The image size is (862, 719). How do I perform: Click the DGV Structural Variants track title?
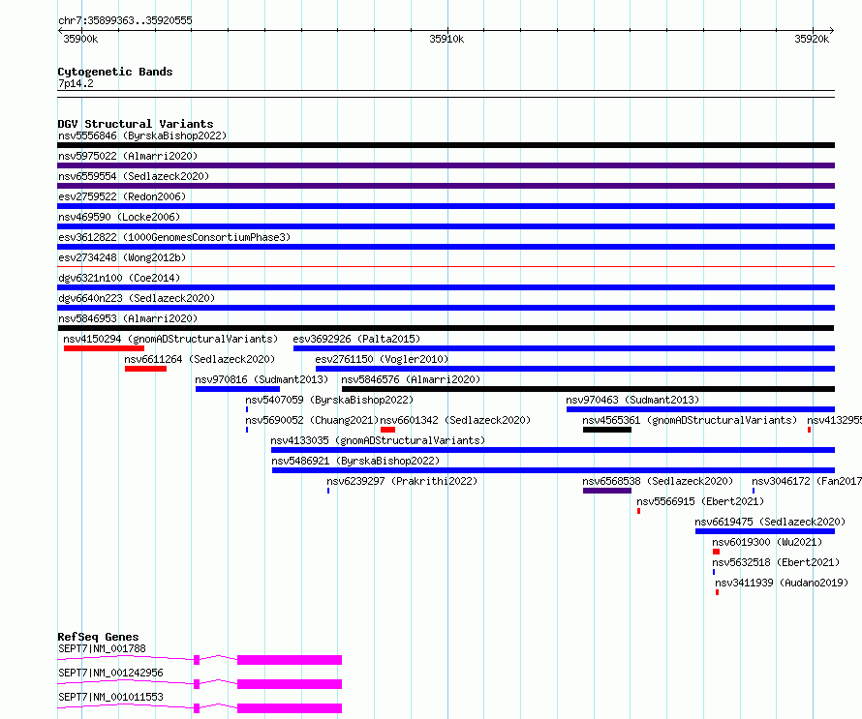pos(136,124)
